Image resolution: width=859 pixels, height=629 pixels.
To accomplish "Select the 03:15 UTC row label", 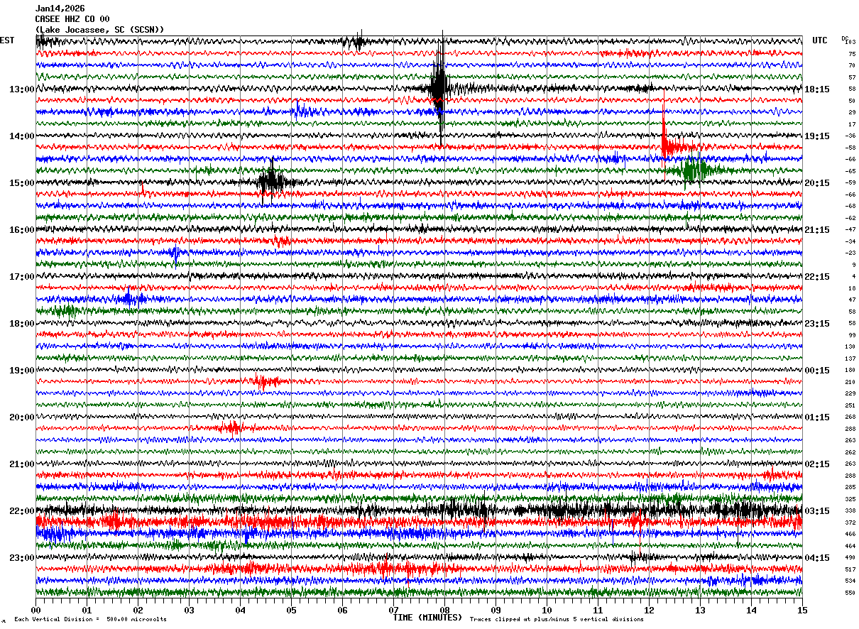I will (816, 511).
